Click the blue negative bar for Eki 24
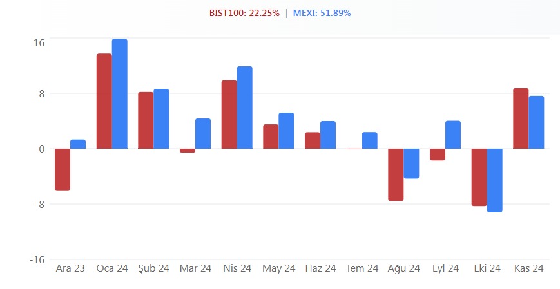Viewport: 560px width, 289px height. tap(494, 180)
